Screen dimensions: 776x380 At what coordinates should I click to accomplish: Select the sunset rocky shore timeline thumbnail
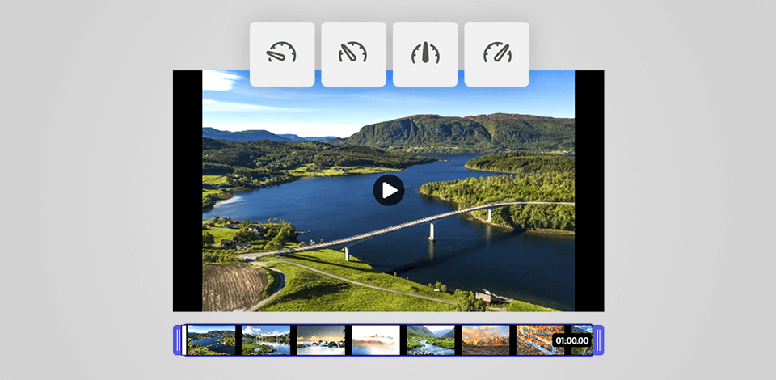[321, 340]
